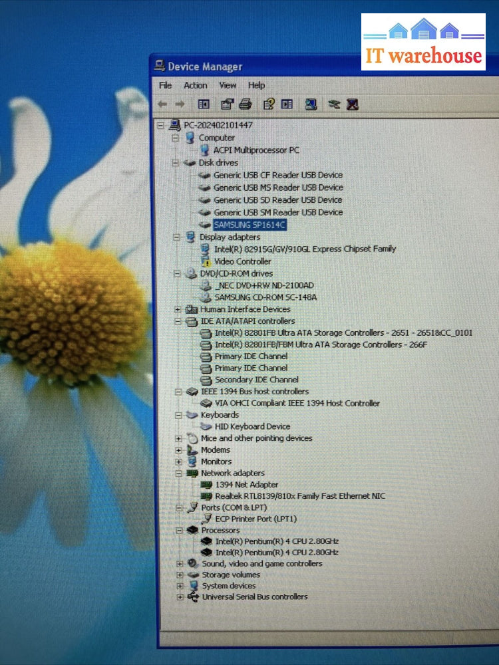This screenshot has width=499, height=665.
Task: Collapse the Disk drives node
Action: [x=176, y=163]
